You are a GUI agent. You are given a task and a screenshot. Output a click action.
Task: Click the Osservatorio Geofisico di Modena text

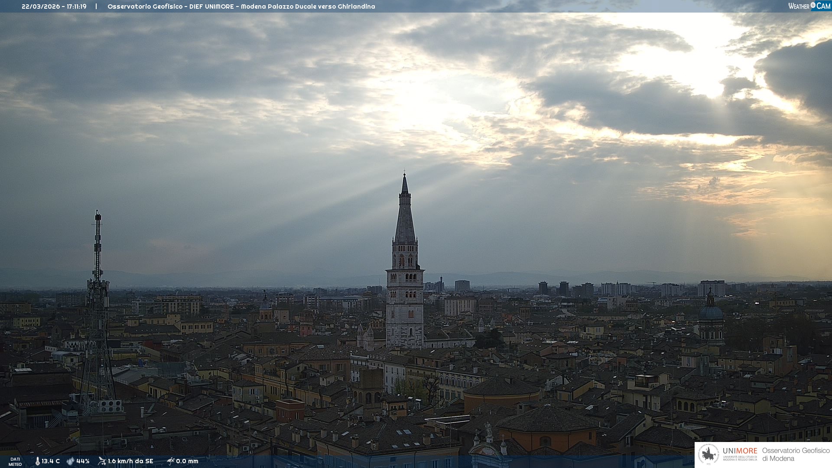click(796, 455)
